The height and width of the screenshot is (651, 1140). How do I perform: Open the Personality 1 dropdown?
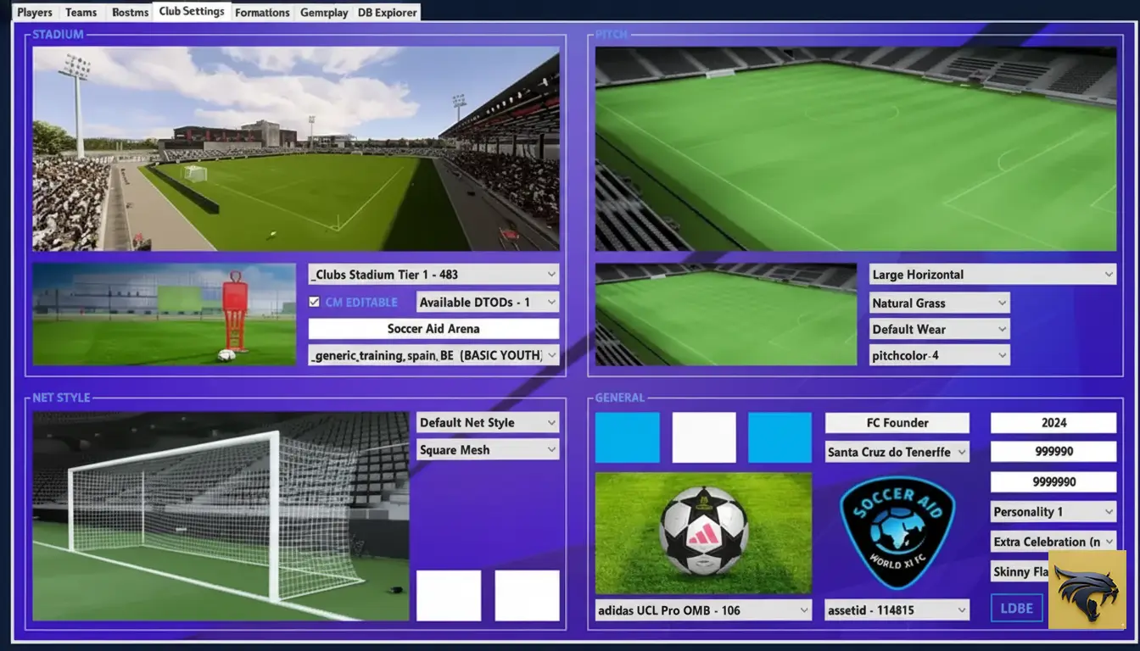tap(1053, 512)
